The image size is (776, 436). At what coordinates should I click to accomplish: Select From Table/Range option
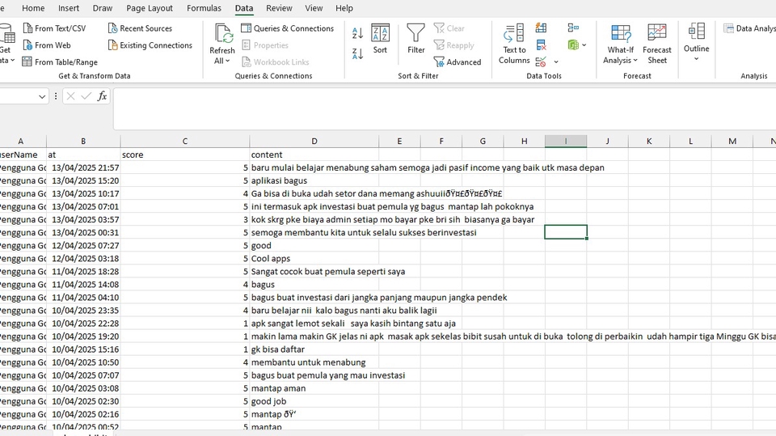[x=60, y=62]
